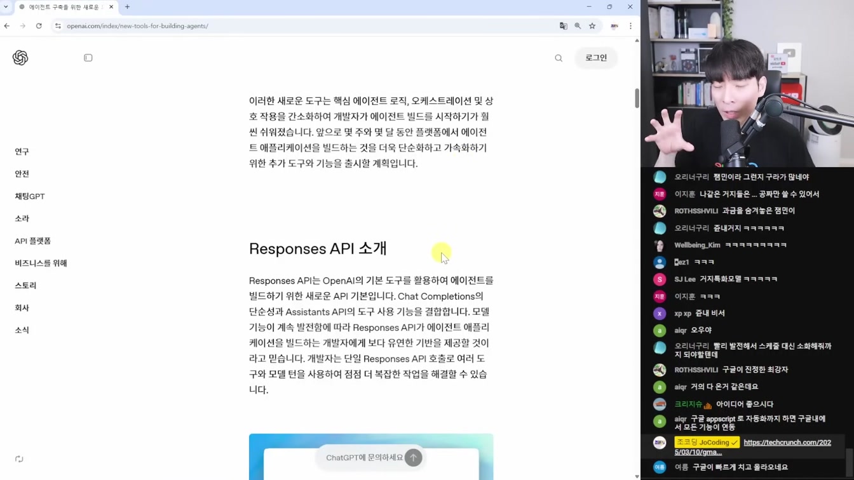Open the 비즈니스를 위해 sidebar item

click(x=41, y=263)
